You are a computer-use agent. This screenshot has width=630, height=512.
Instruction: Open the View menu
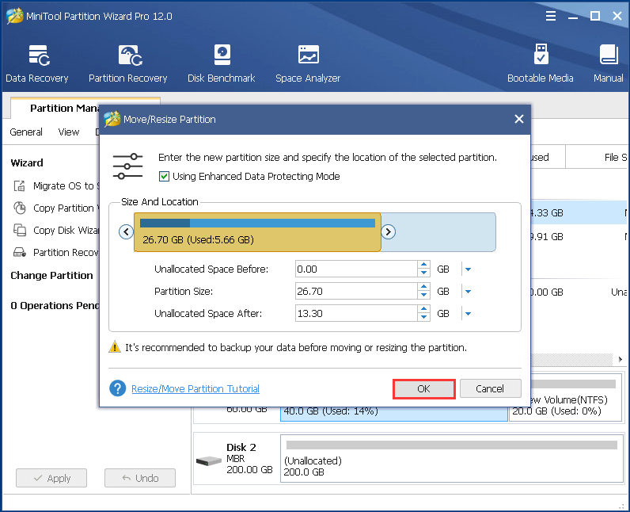(x=69, y=132)
